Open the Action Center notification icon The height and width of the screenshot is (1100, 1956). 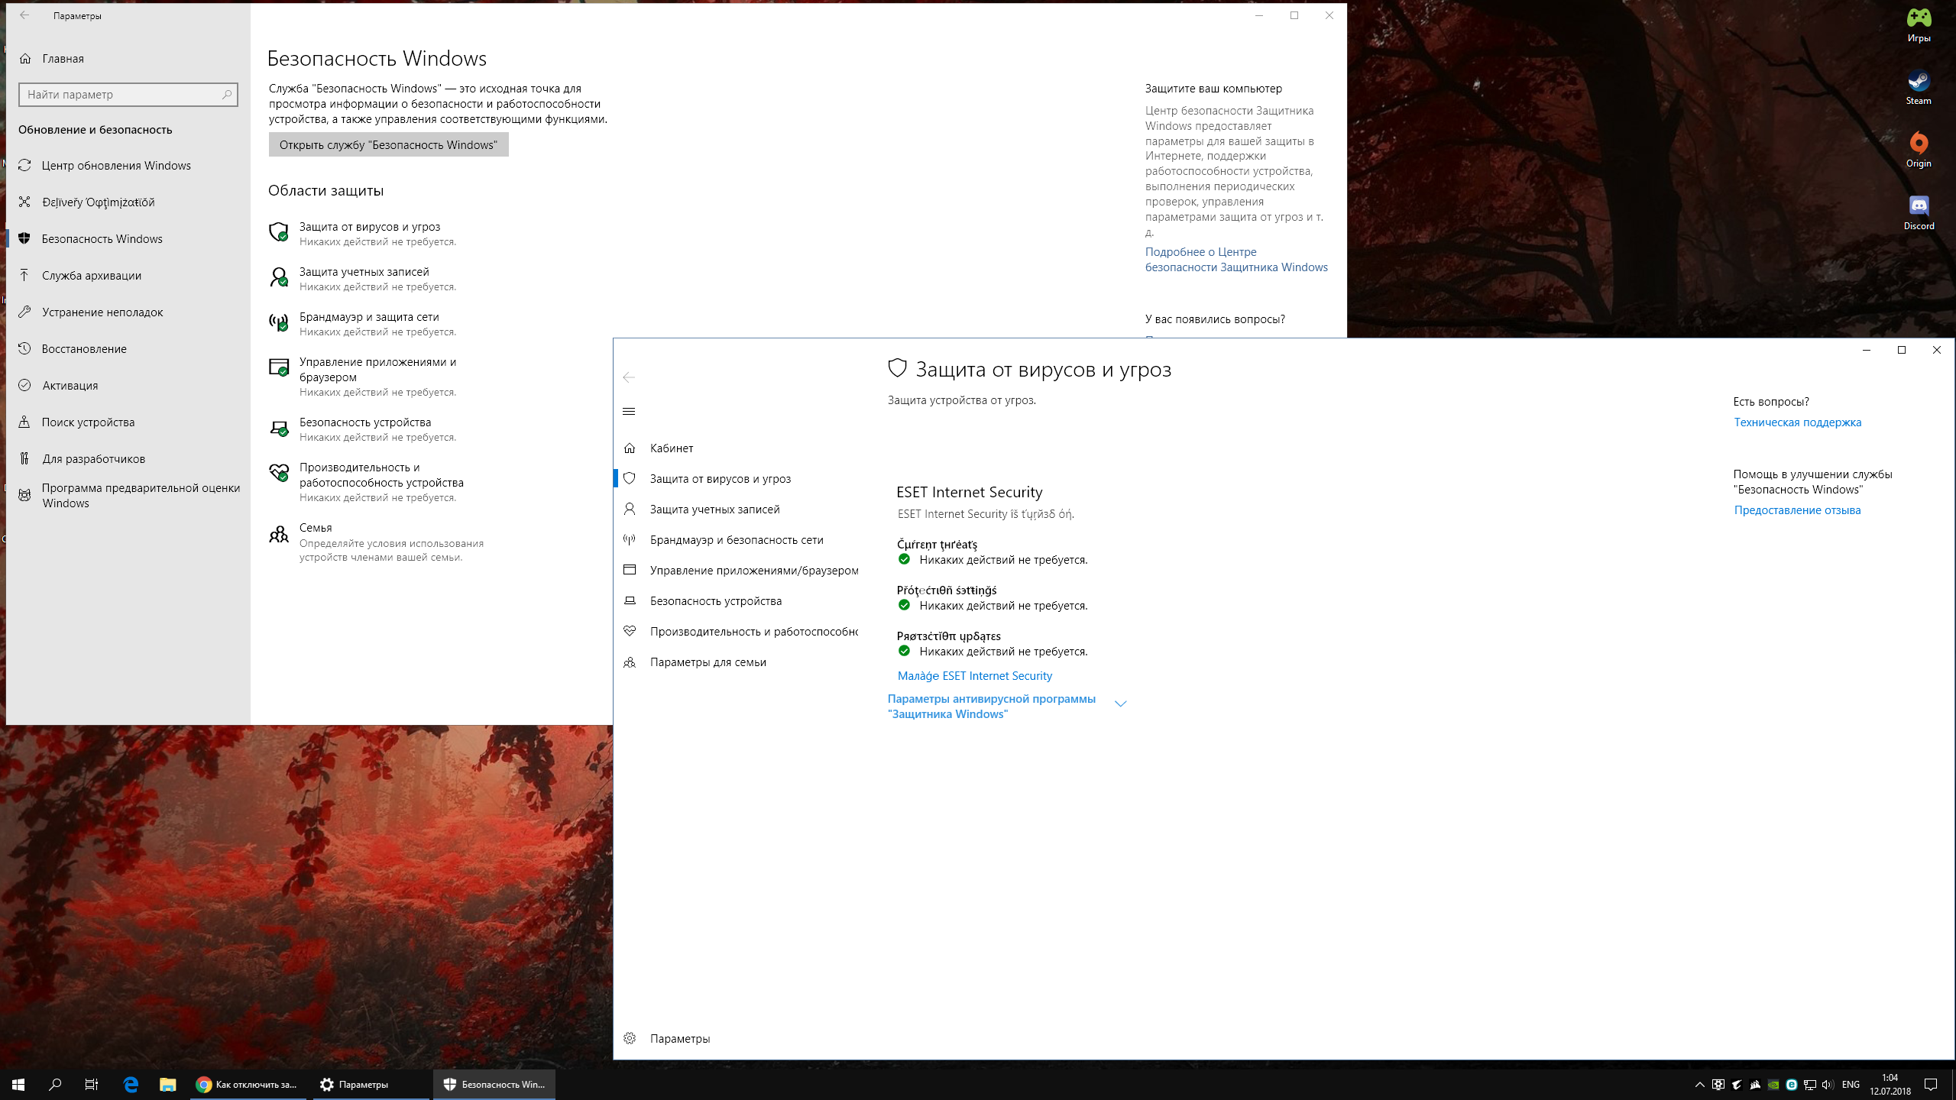pyautogui.click(x=1931, y=1085)
